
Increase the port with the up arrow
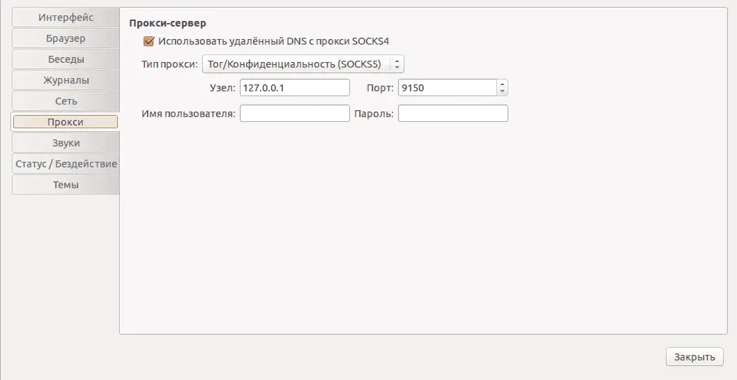coord(502,84)
